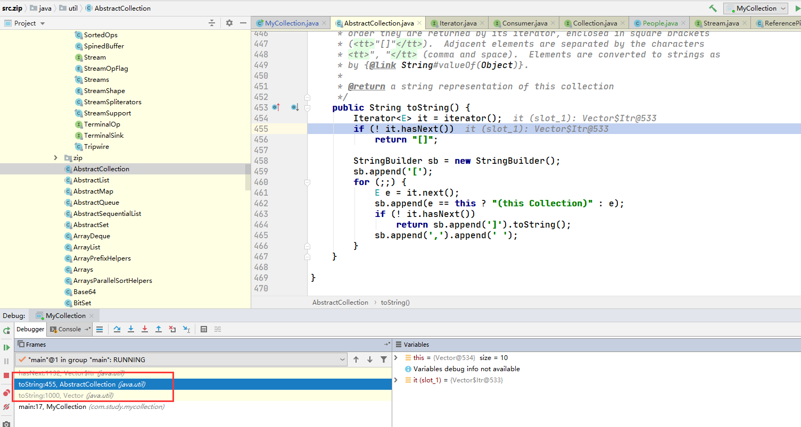This screenshot has width=801, height=427.
Task: Open the MyCollection run configuration dropdown
Action: coord(755,8)
